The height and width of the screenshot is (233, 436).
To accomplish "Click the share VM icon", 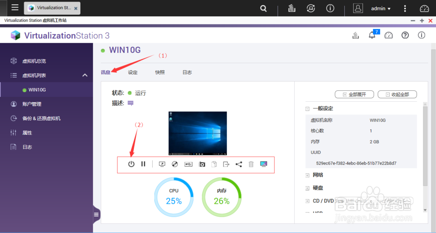I will click(x=238, y=164).
